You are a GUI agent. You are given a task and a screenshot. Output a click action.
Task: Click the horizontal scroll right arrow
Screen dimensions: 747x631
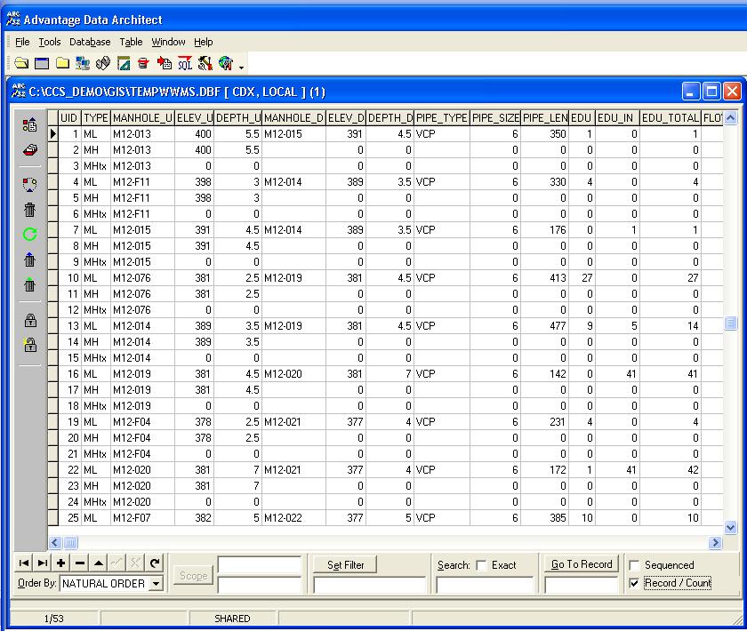(715, 542)
